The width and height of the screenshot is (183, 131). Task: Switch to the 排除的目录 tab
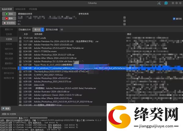[20, 9]
